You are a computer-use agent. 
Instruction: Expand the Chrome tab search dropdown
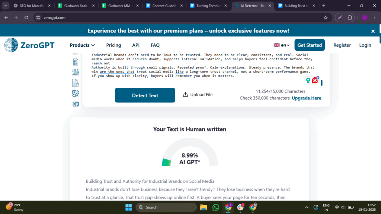(6, 6)
